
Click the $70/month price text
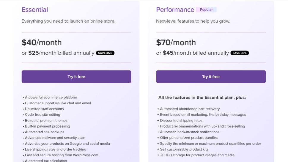(x=176, y=43)
